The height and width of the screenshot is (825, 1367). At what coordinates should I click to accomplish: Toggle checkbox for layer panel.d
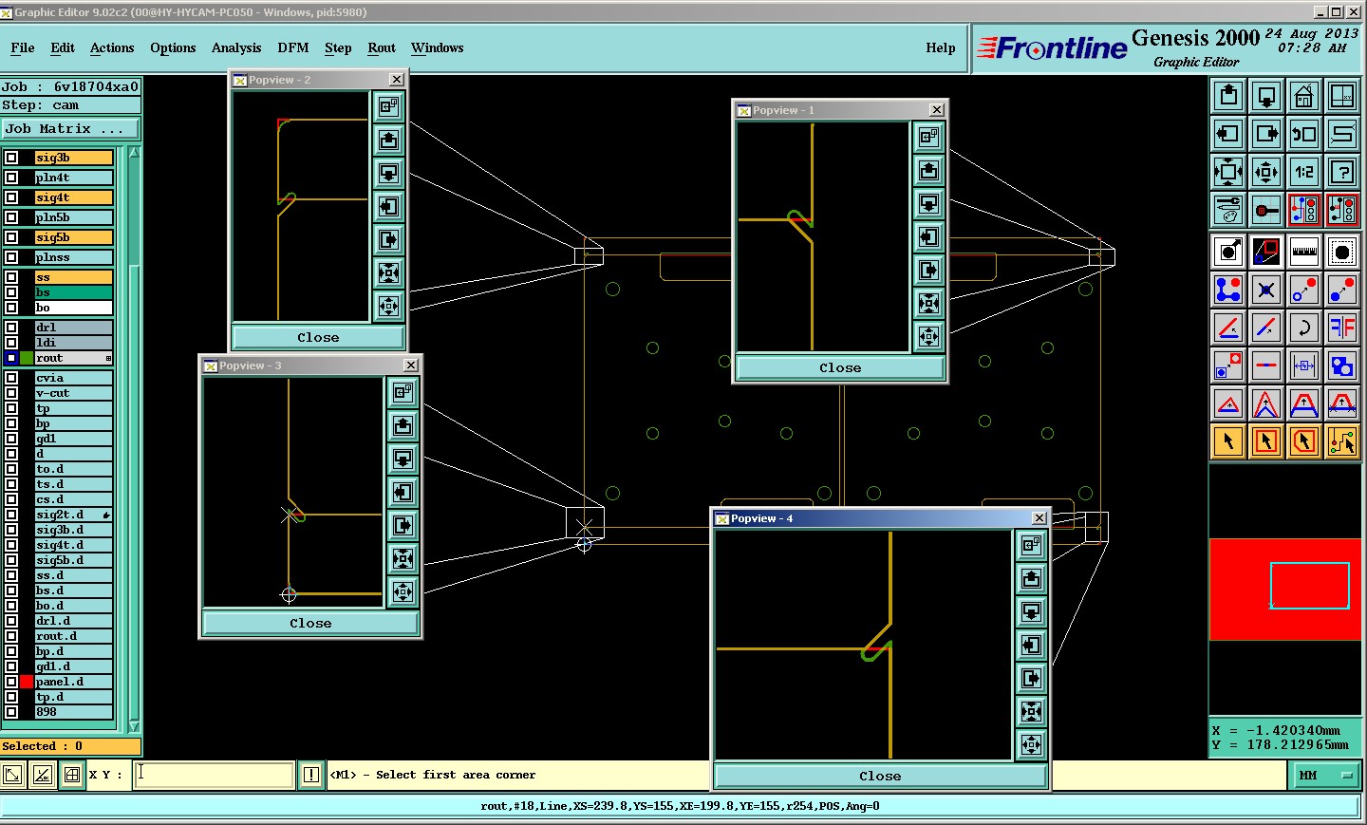point(11,682)
